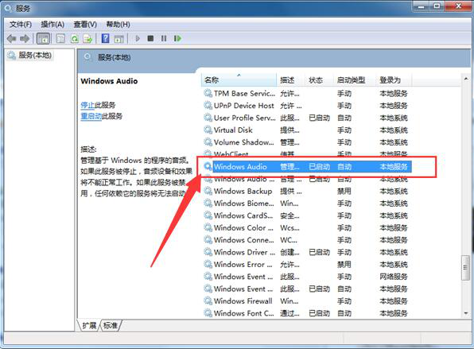Select the Windows Backup service row

point(307,191)
